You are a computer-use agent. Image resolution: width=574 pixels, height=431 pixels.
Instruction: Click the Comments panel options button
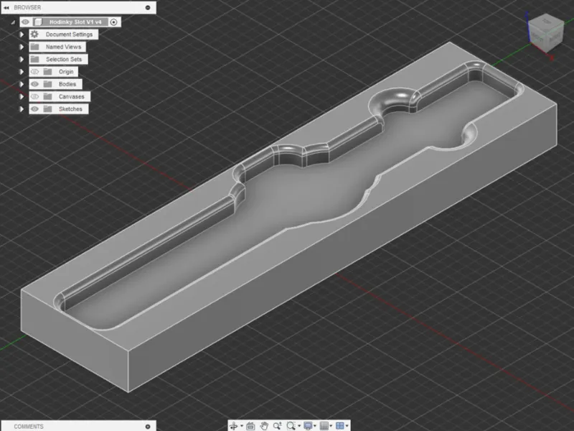click(x=148, y=427)
